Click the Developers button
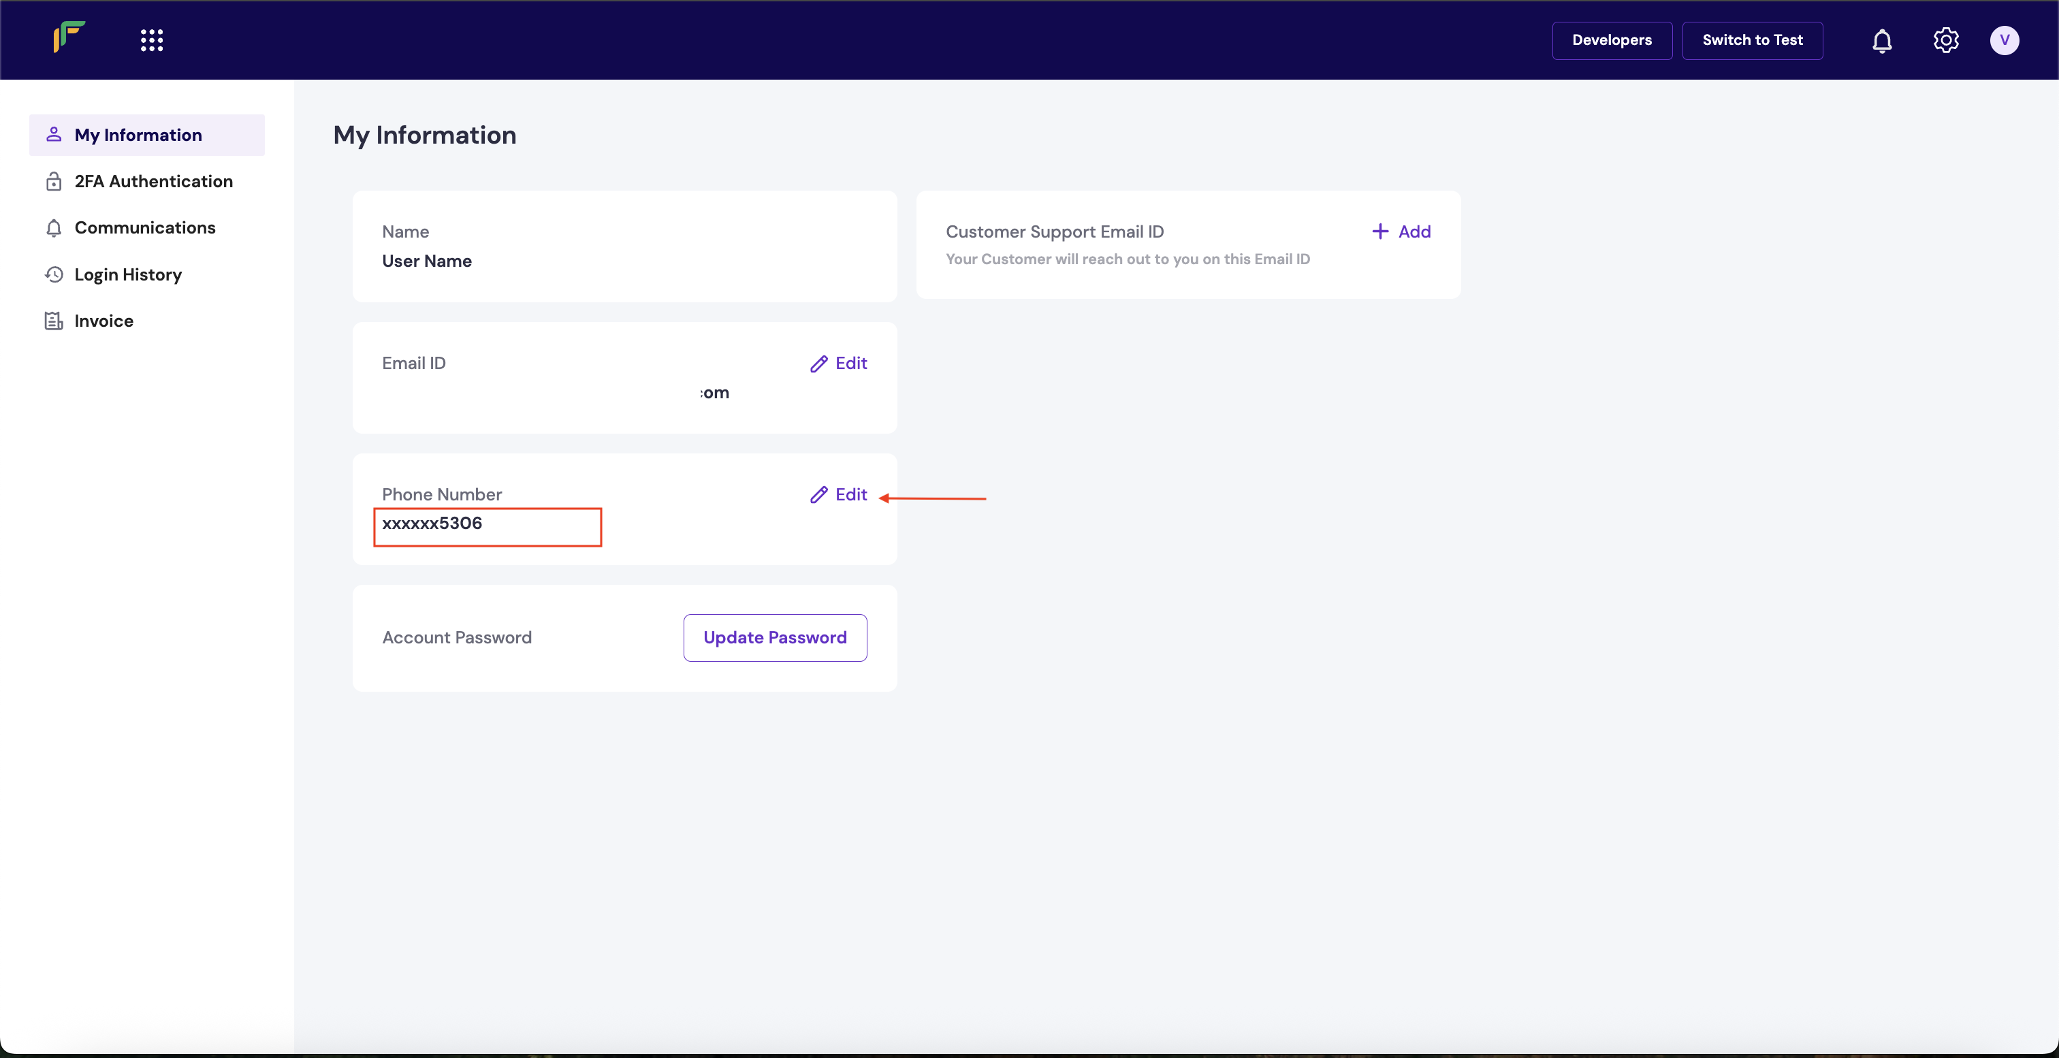This screenshot has height=1058, width=2059. coord(1612,40)
